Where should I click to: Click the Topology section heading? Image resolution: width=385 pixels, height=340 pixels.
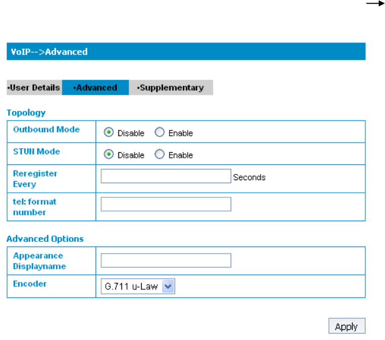point(26,113)
